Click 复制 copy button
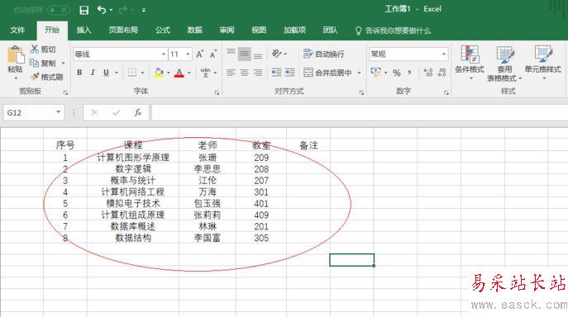 point(43,64)
